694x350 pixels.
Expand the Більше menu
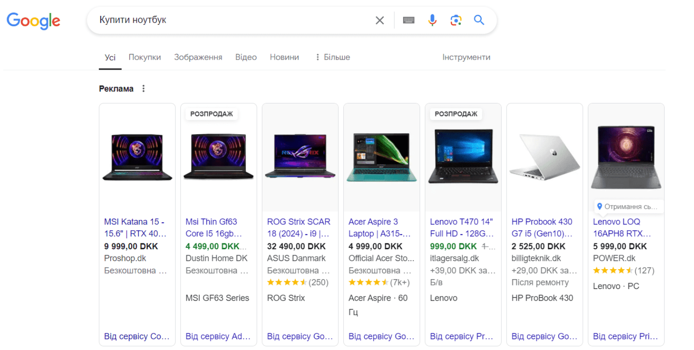(332, 57)
